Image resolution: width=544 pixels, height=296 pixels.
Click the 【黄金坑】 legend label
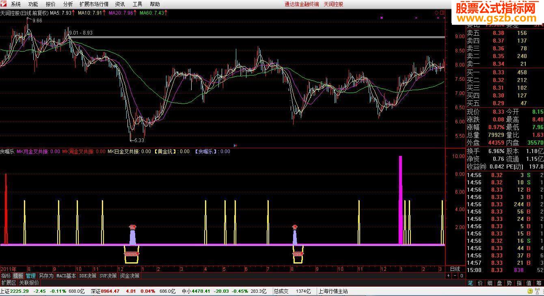pyautogui.click(x=171, y=151)
